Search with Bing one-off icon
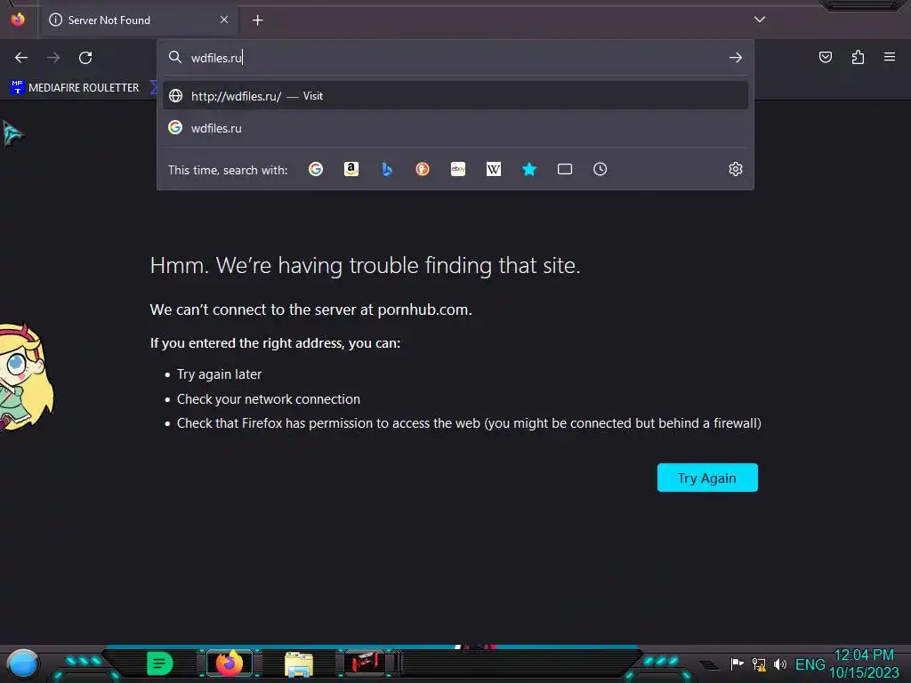The height and width of the screenshot is (683, 911). pos(387,169)
